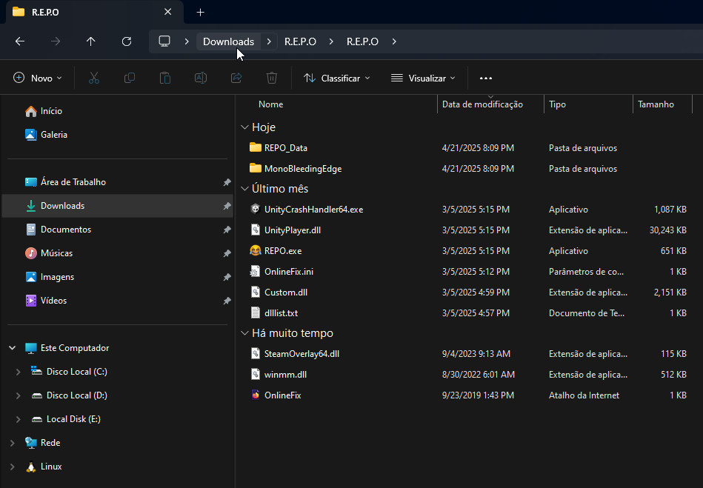Unpin Downloads from quick access

pyautogui.click(x=227, y=206)
